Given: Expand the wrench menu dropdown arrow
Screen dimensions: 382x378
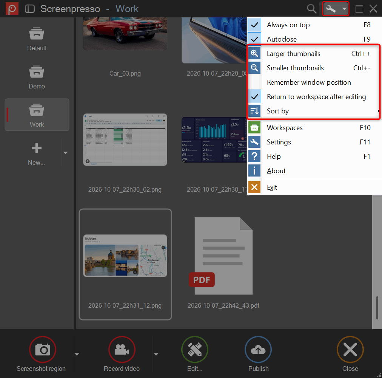Looking at the screenshot, I should 344,9.
